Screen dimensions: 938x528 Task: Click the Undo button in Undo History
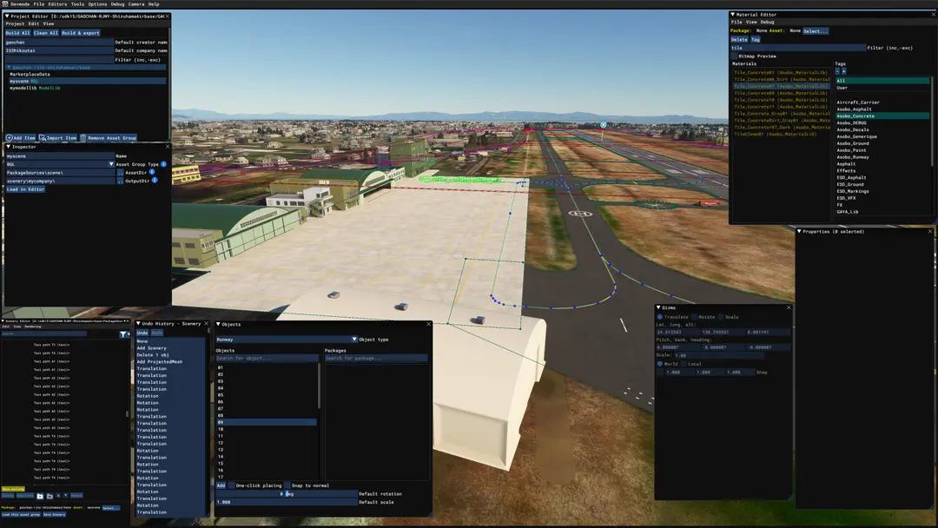click(142, 333)
